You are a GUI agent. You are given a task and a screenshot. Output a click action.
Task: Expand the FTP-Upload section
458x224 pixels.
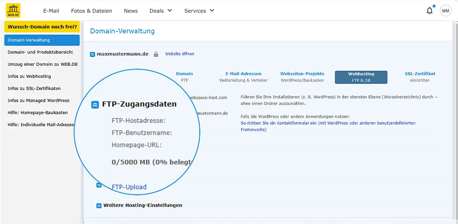(99, 185)
